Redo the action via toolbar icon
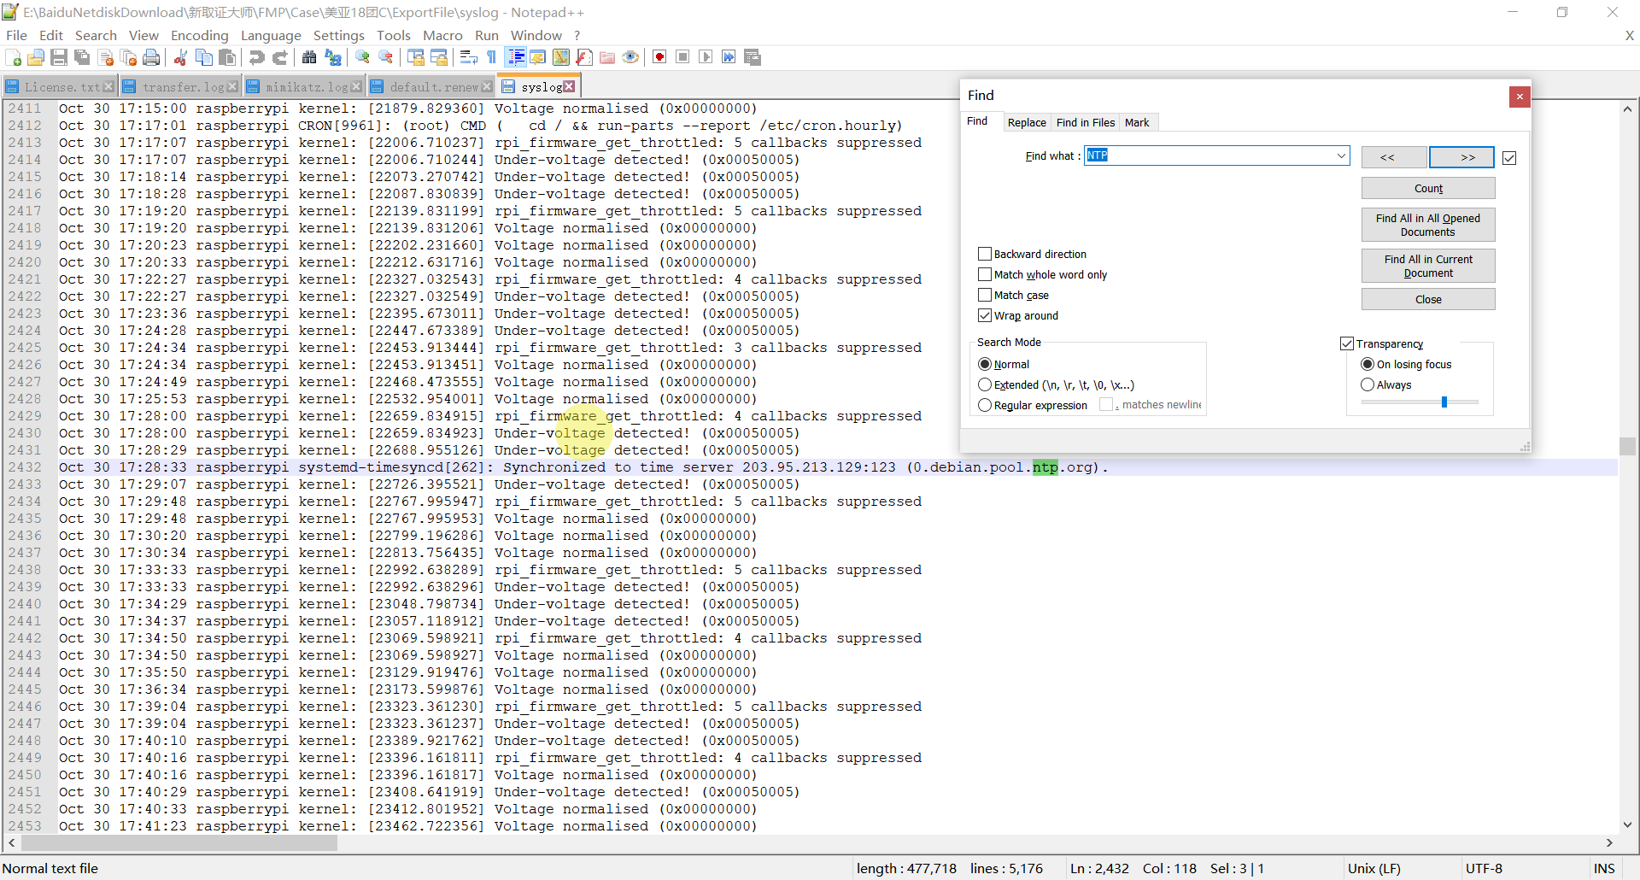1640x880 pixels. (279, 57)
